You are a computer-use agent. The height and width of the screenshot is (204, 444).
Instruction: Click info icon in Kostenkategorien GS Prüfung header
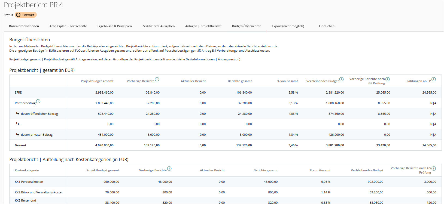tap(434, 169)
